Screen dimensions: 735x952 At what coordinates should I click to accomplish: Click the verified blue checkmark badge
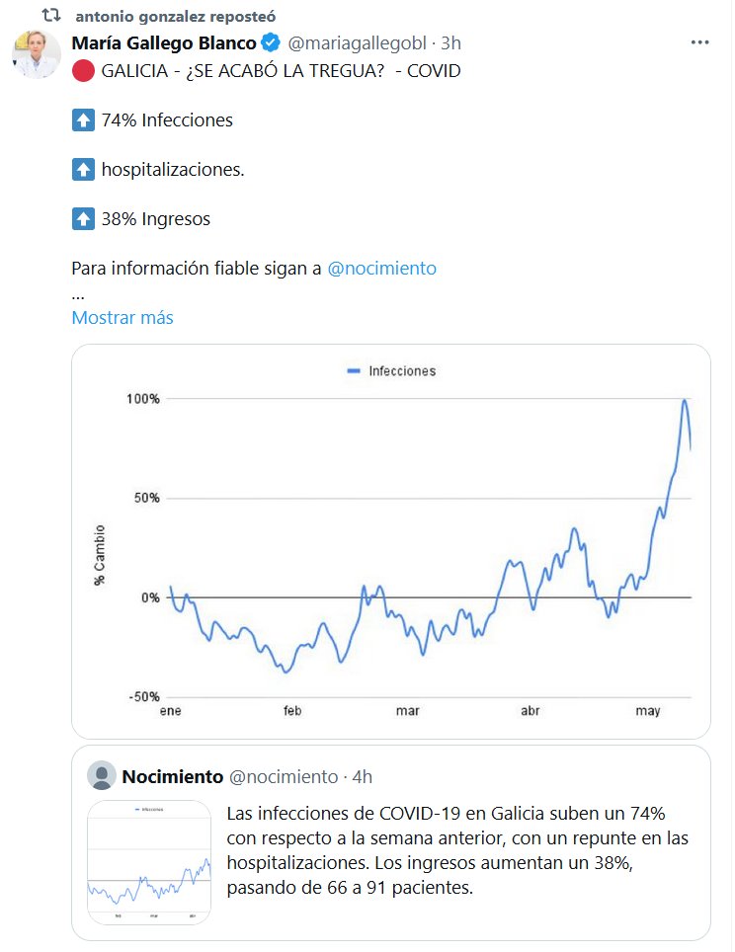(x=271, y=43)
